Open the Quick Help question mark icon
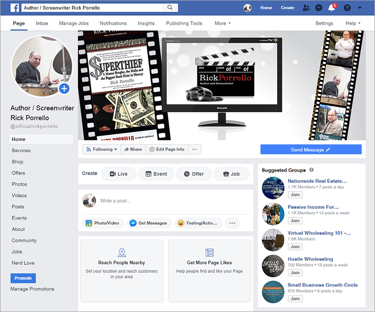The width and height of the screenshot is (375, 312). tap(347, 8)
